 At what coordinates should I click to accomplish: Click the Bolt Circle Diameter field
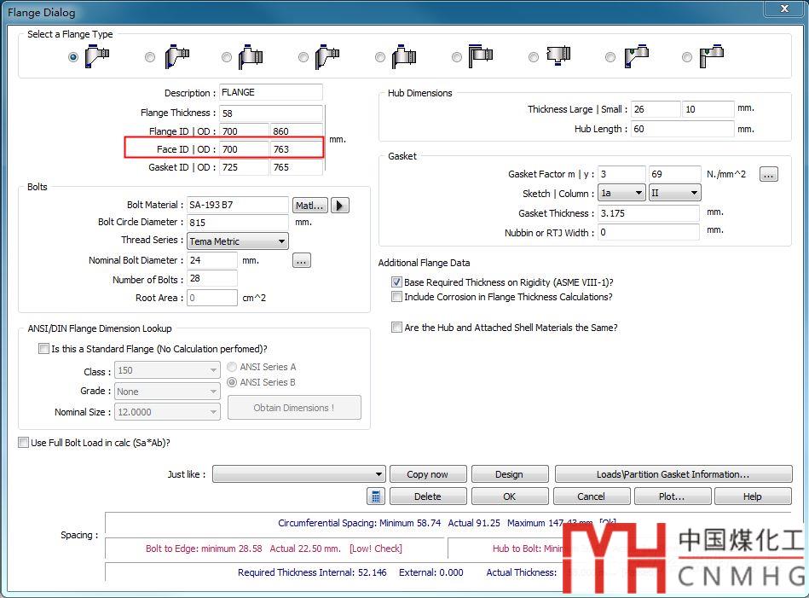coord(237,223)
